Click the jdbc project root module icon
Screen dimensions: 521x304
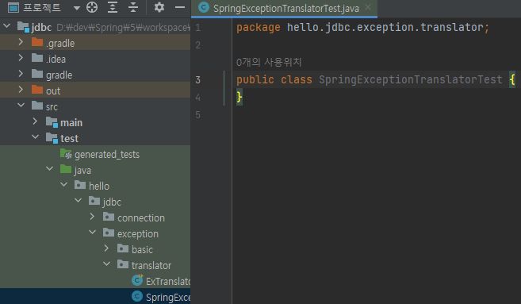[23, 27]
